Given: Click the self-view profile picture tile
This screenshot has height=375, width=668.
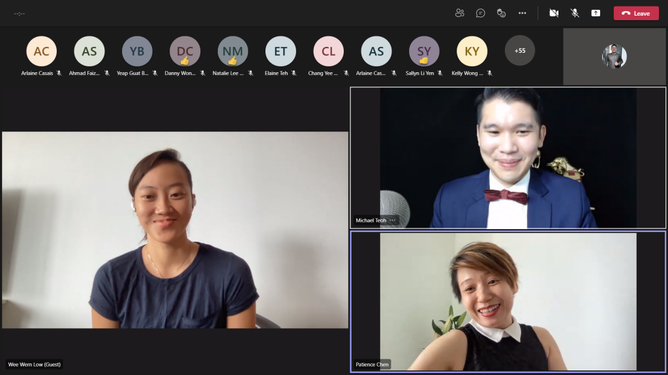Looking at the screenshot, I should 614,57.
